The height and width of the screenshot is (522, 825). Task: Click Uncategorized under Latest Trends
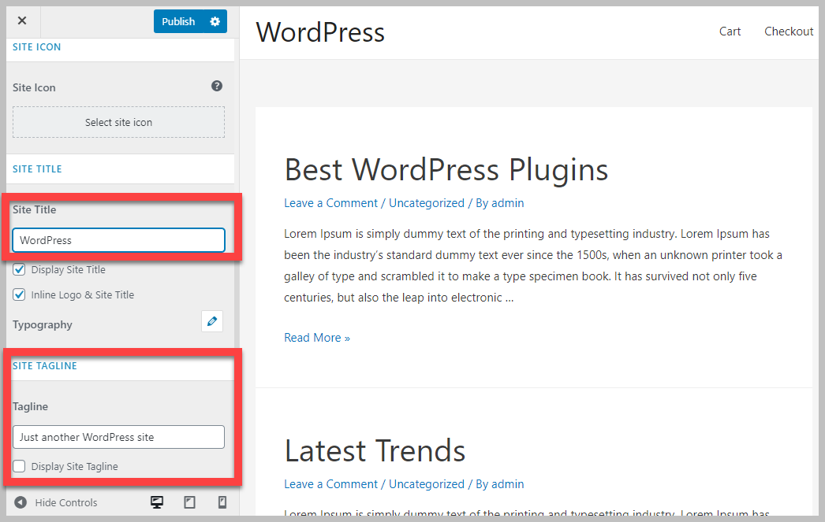tap(427, 484)
